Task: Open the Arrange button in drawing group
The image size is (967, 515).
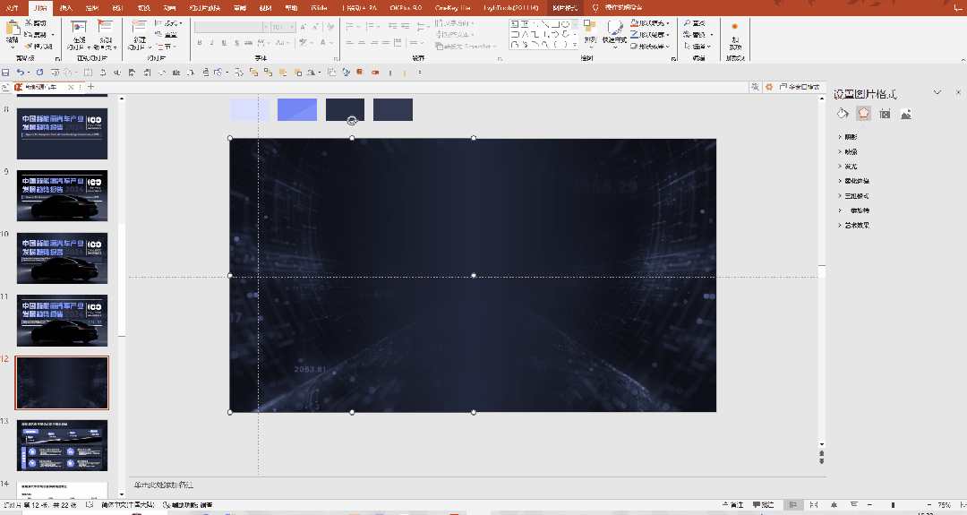Action: [590, 32]
